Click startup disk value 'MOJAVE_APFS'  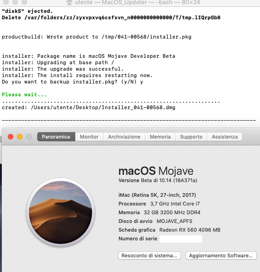coord(175,221)
